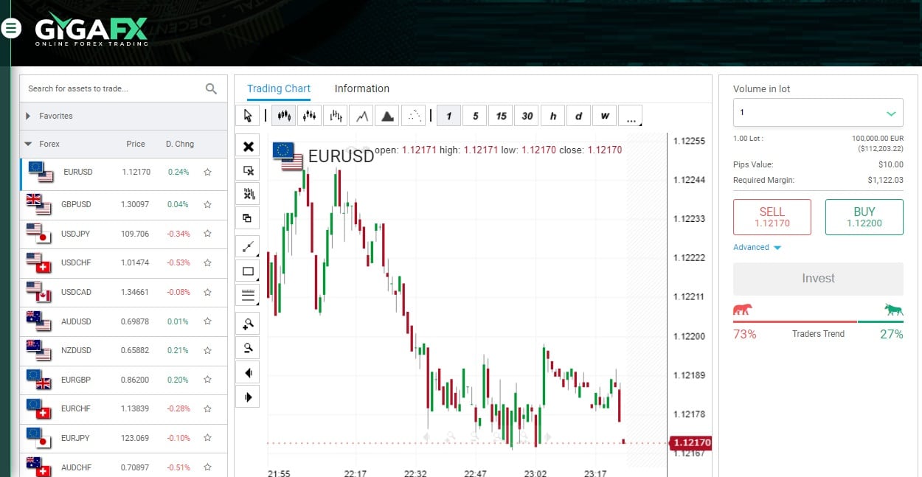Favorite EURCHF with its star

[207, 408]
